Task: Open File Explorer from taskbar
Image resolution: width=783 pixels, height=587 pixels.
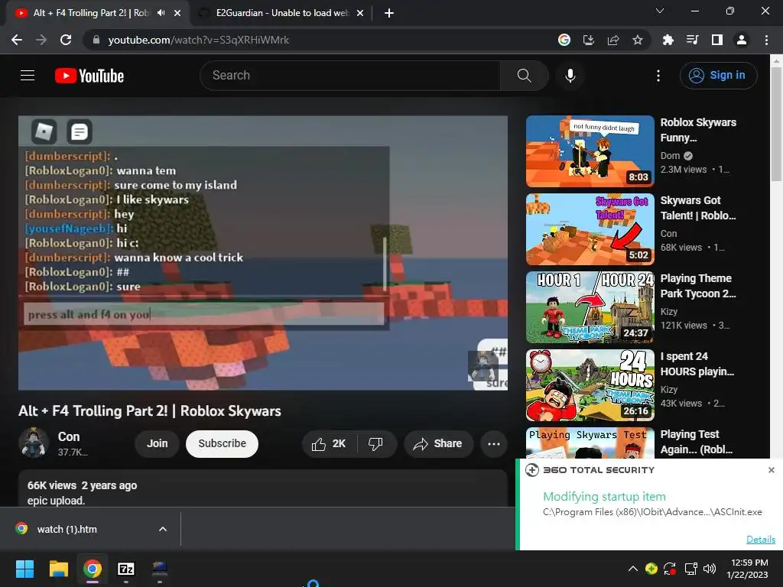Action: click(58, 569)
